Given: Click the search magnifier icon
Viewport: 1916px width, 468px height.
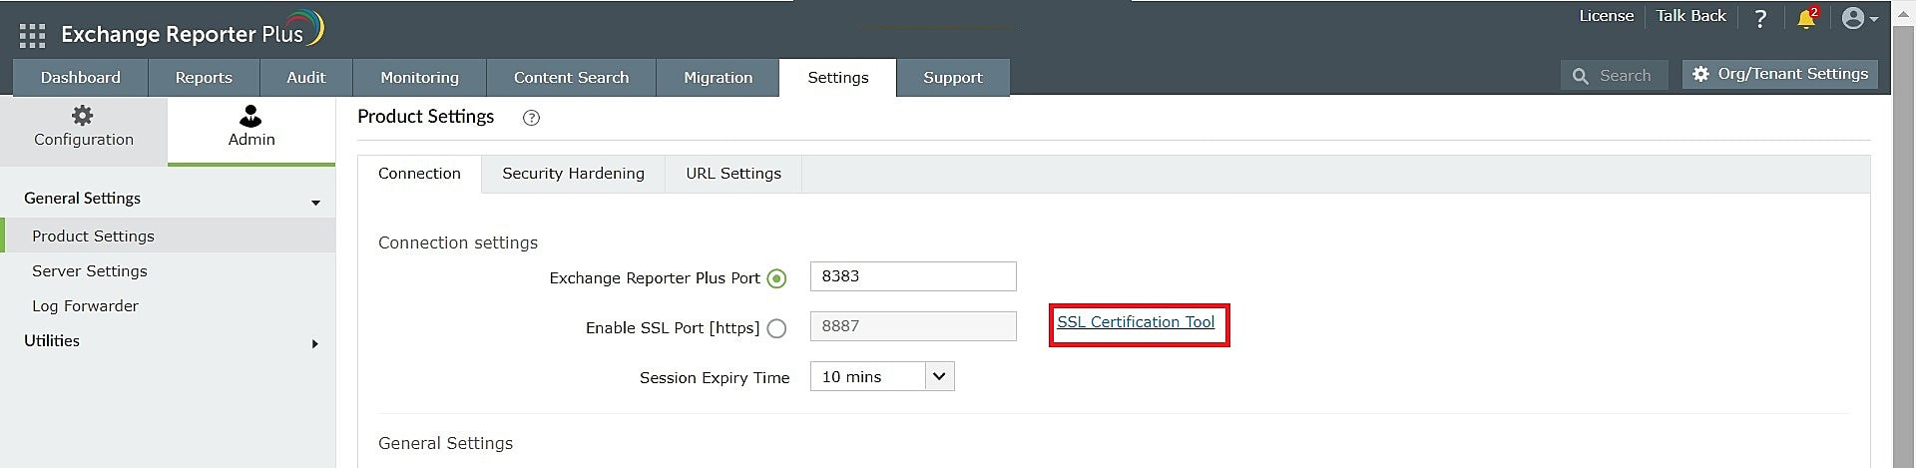Looking at the screenshot, I should 1580,76.
